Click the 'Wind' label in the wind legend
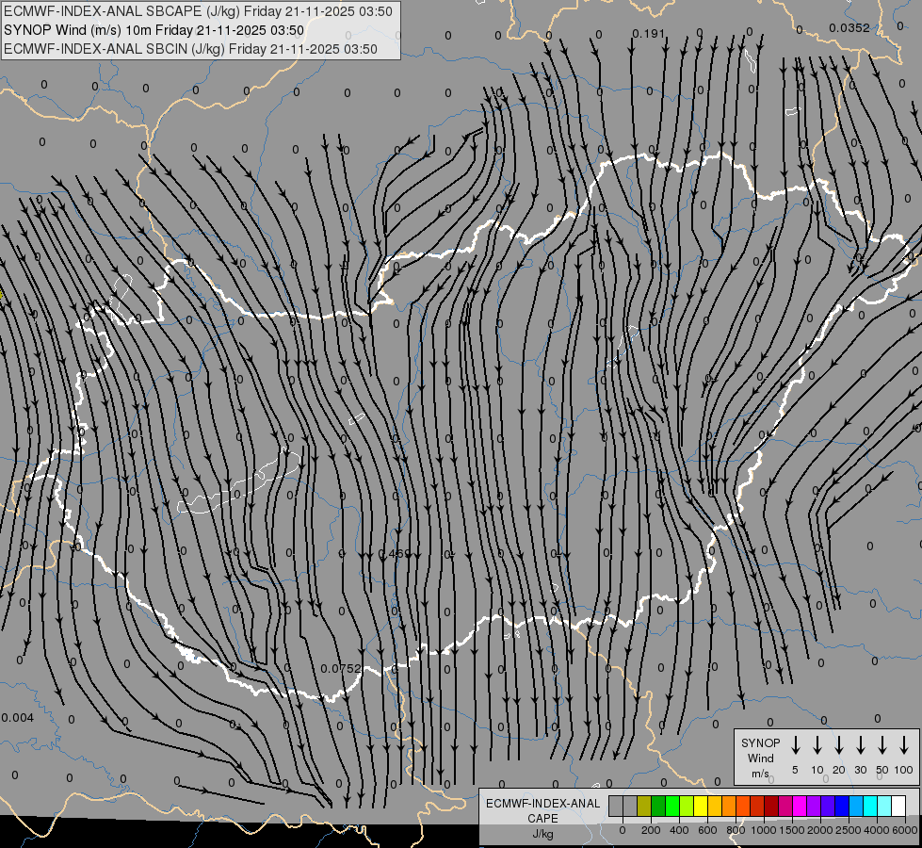This screenshot has width=922, height=848. tap(760, 758)
